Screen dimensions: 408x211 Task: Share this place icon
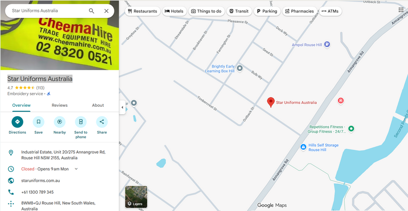102,122
